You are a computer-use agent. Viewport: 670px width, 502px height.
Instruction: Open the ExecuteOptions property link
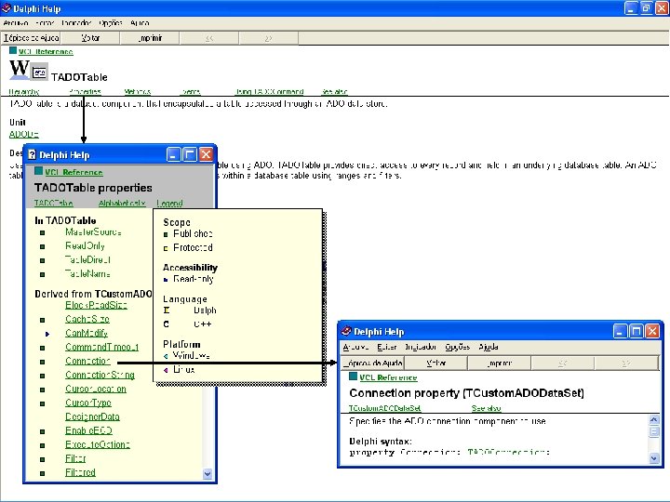coord(98,444)
